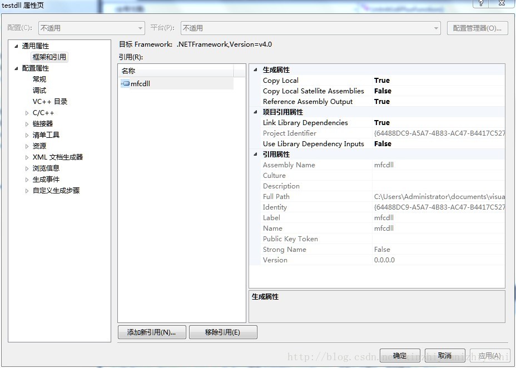
Task: Expand the 资源 tree node
Action: pos(27,146)
